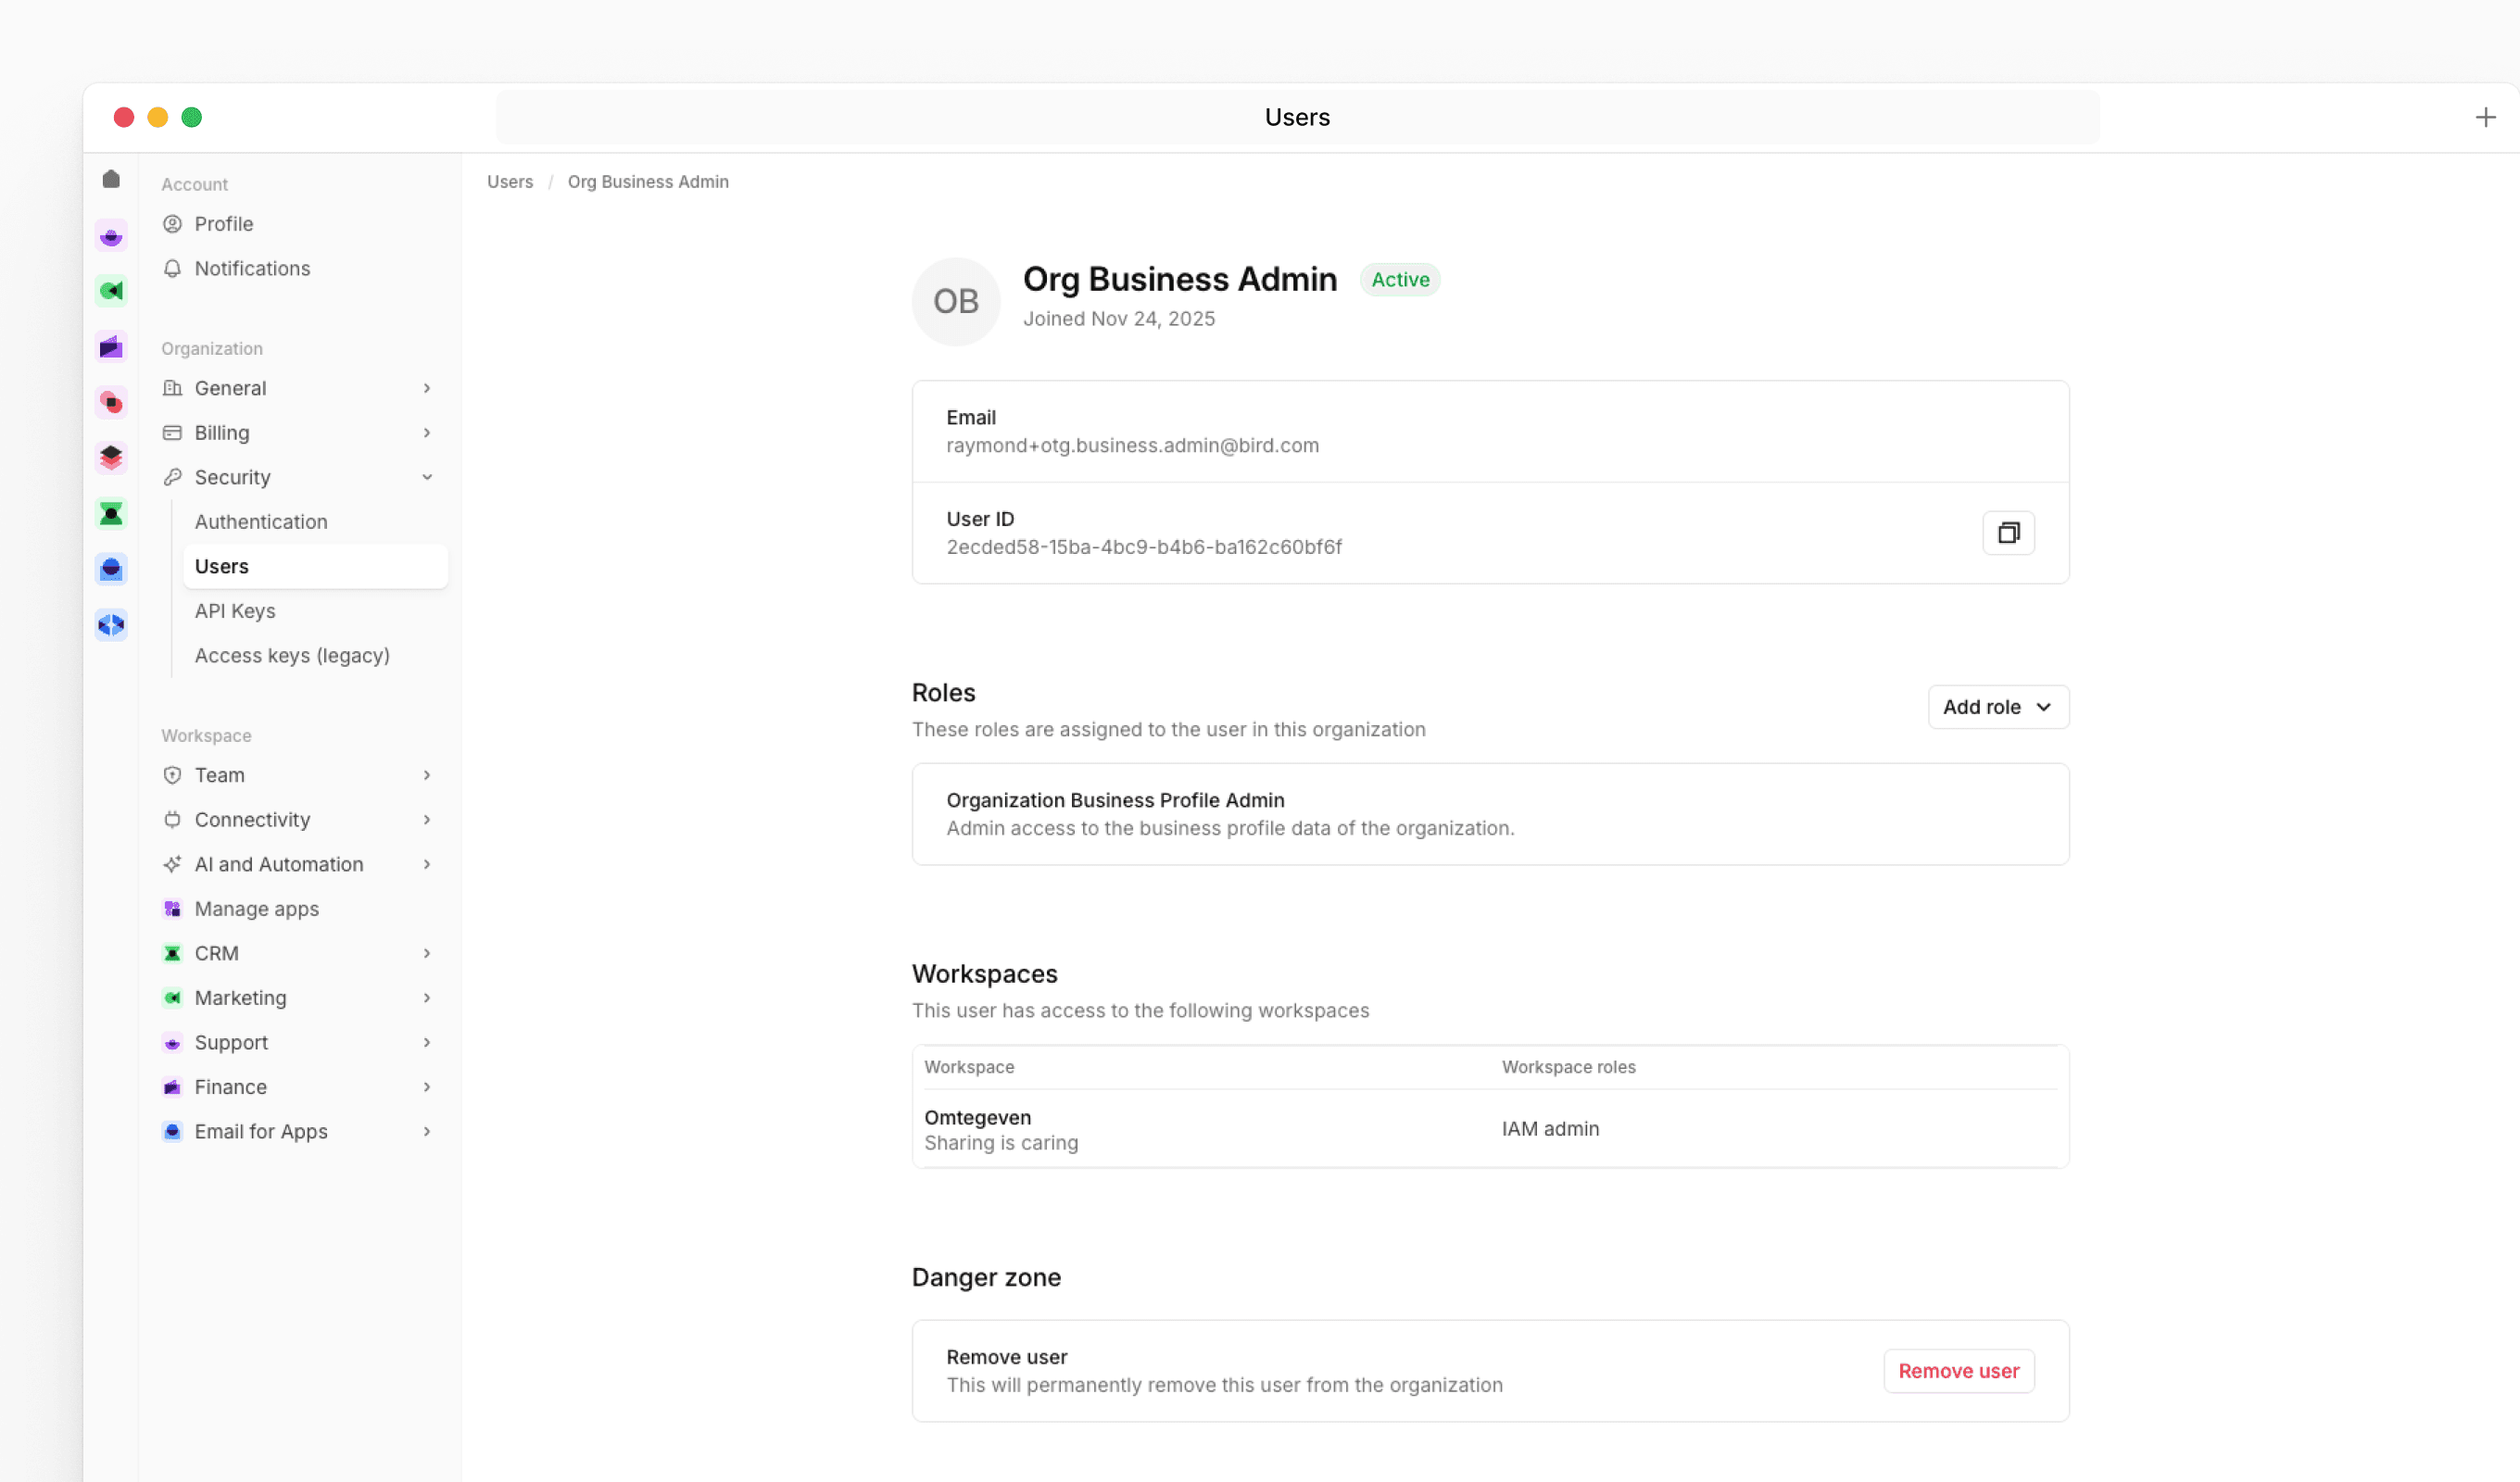2520x1482 pixels.
Task: Open the Add role dropdown
Action: pyautogui.click(x=1997, y=707)
